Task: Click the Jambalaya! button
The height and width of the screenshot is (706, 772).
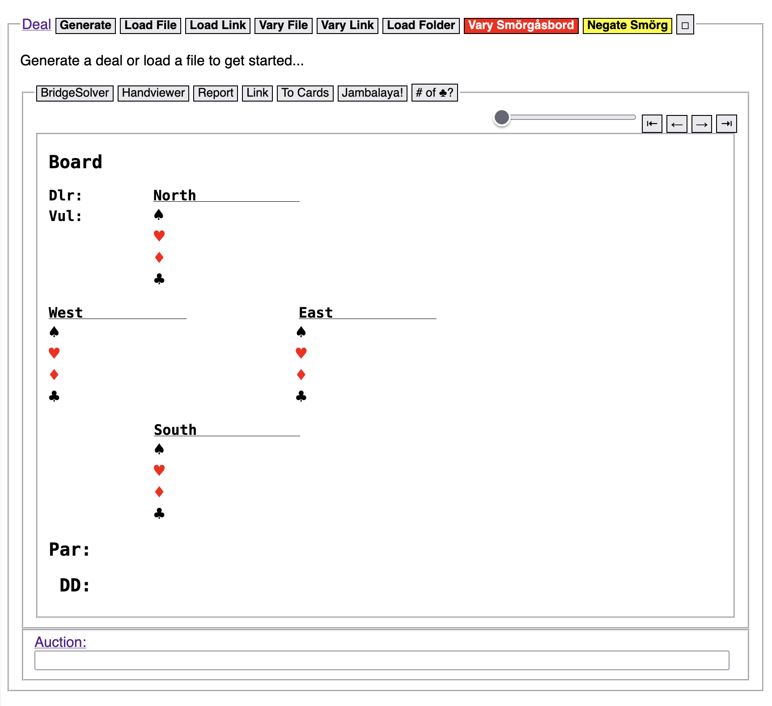Action: click(x=372, y=93)
